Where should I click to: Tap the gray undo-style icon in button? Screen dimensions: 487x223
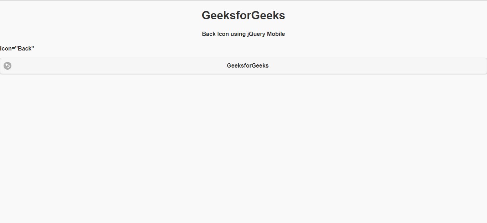pos(7,66)
